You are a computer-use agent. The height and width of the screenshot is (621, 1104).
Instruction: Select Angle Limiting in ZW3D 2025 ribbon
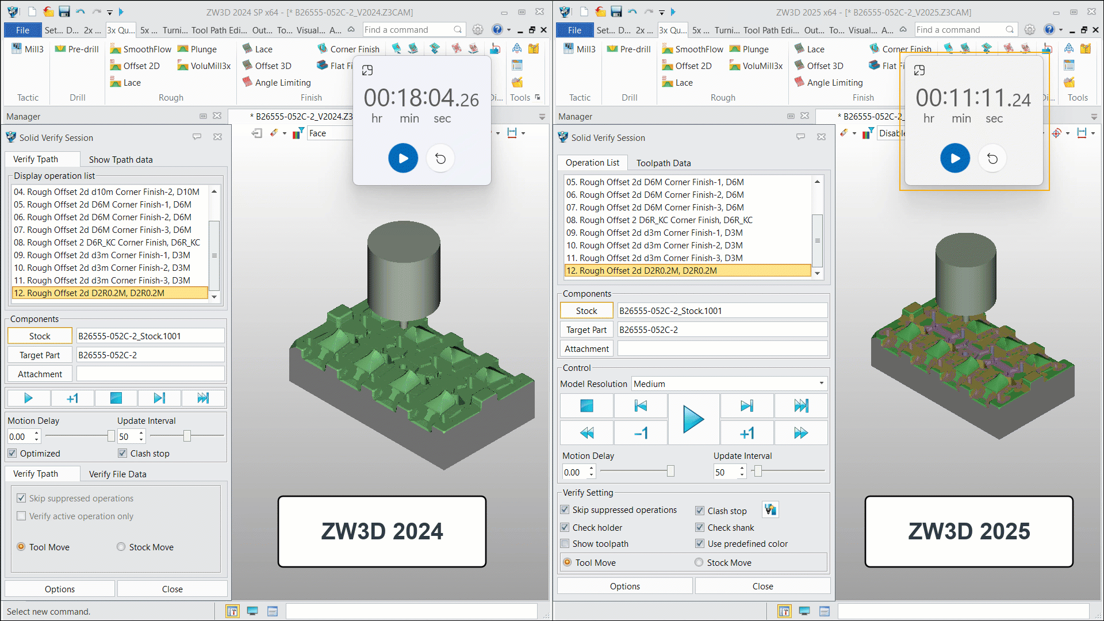point(829,82)
